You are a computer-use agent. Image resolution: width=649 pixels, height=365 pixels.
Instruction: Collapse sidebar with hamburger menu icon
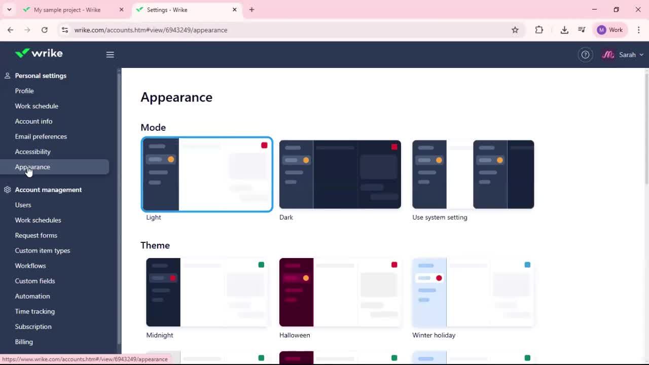[110, 55]
